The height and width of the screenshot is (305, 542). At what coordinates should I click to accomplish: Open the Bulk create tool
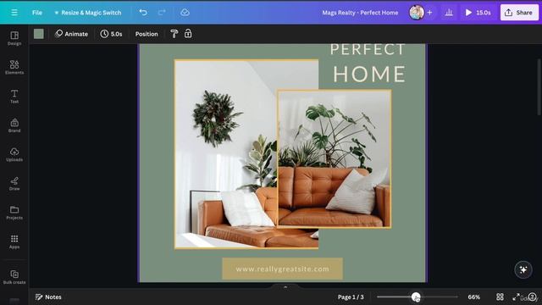[x=14, y=277]
